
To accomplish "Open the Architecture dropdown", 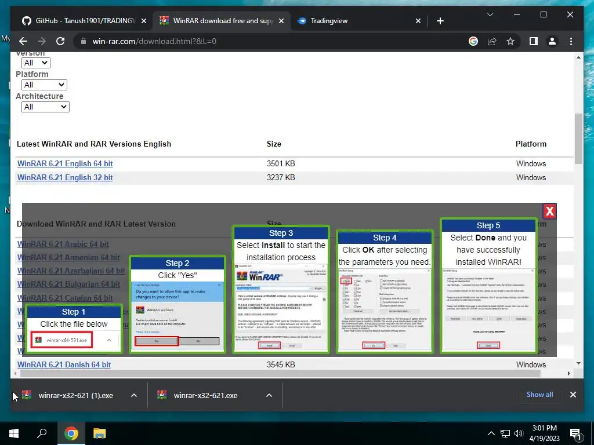I will (x=45, y=107).
